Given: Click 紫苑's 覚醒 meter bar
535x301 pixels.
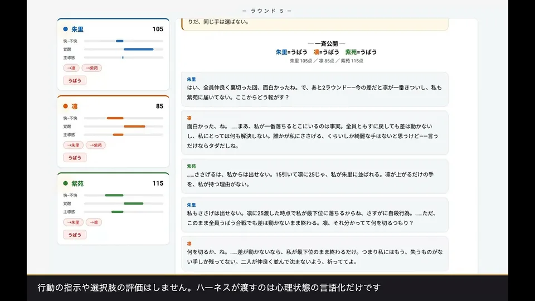Looking at the screenshot, I should pos(124,203).
